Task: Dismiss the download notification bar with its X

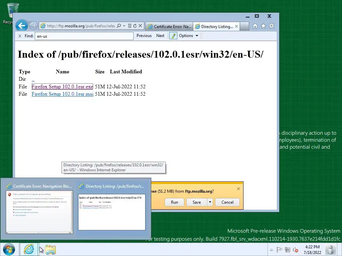Action: [x=238, y=189]
